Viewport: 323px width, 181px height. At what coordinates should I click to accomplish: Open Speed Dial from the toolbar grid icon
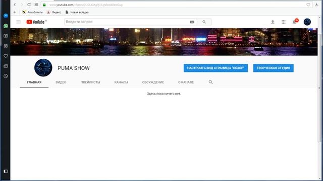36,5
